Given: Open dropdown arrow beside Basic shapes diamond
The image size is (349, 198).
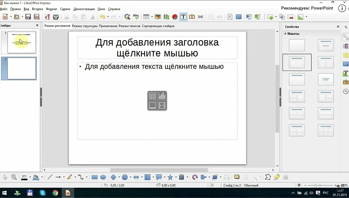Looking at the screenshot, I should pyautogui.click(x=119, y=177).
